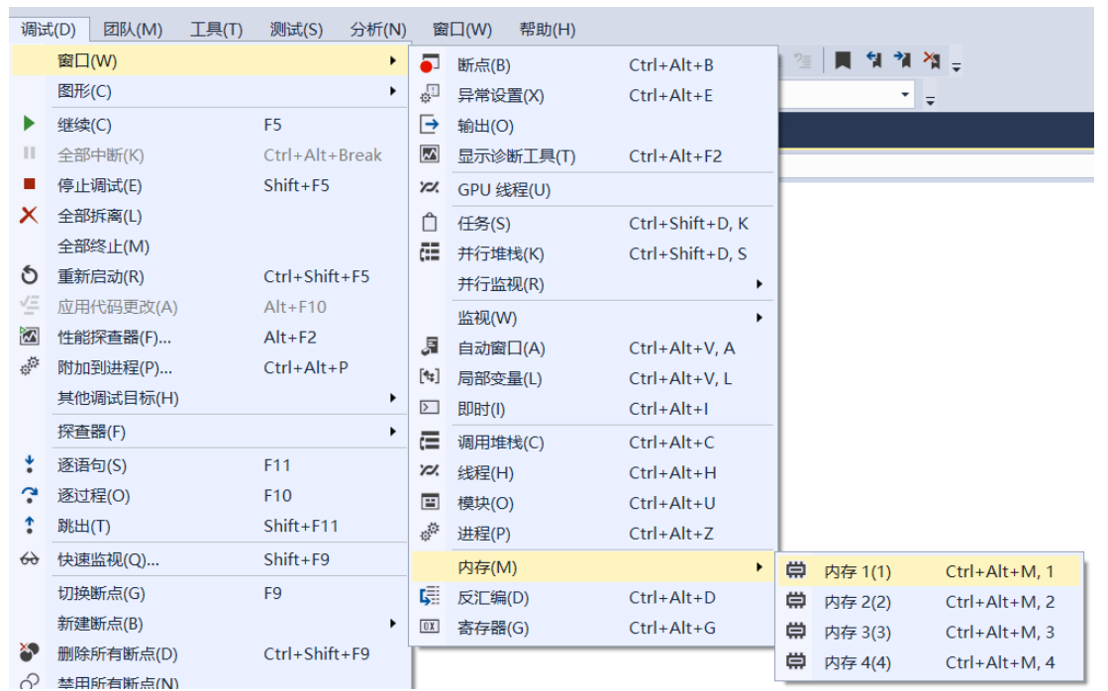This screenshot has height=691, width=1108.
Task: Open the toolbar combo box dropdown arrow
Action: (904, 95)
